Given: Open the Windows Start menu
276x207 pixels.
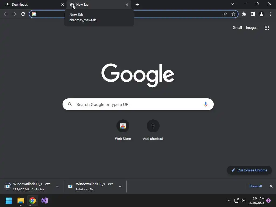Looking at the screenshot, I should (9, 201).
